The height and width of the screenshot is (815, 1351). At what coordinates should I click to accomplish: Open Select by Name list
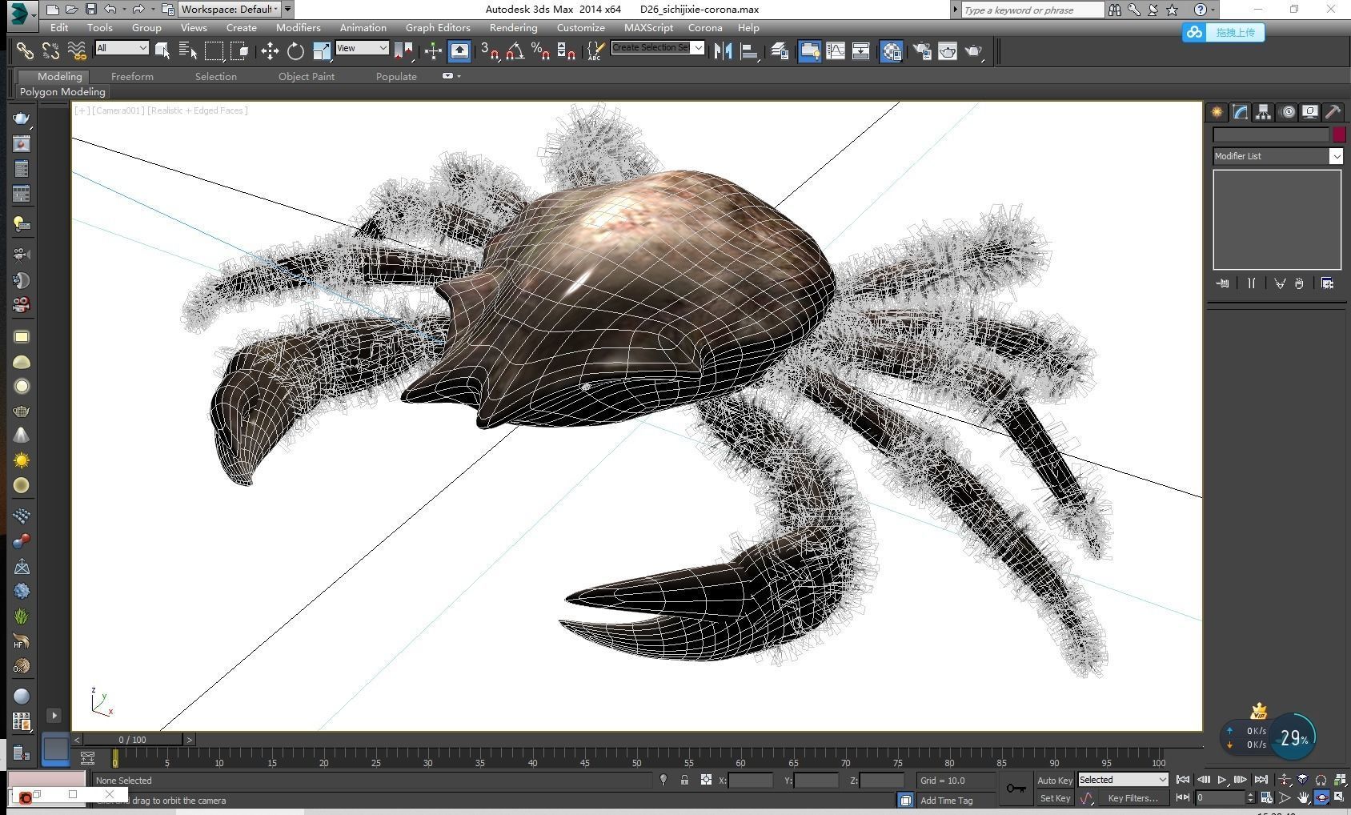[188, 51]
